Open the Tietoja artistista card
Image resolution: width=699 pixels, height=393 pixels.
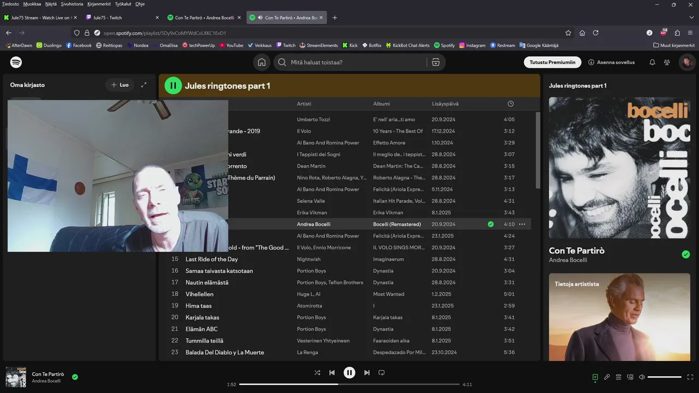click(x=619, y=317)
